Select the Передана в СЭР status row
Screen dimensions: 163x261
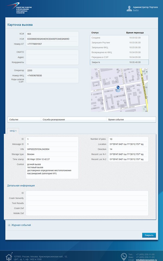(x=119, y=57)
